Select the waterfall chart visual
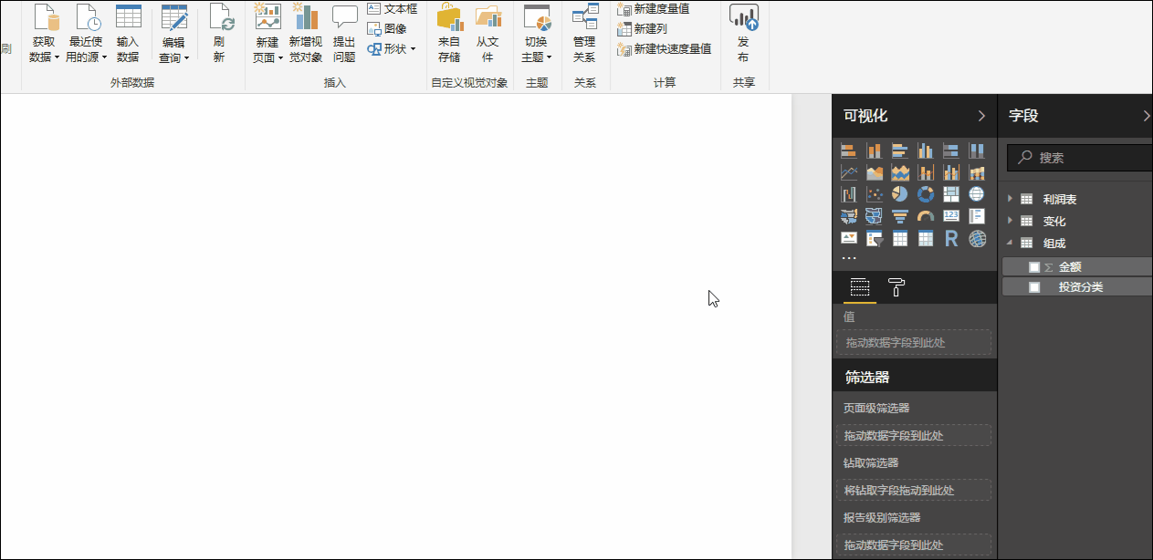 point(849,194)
